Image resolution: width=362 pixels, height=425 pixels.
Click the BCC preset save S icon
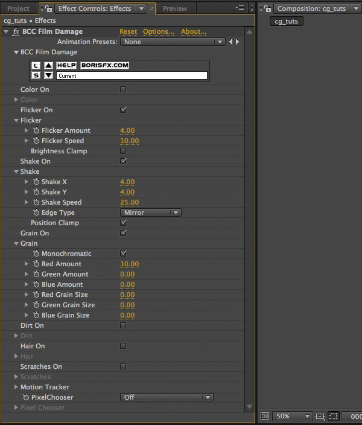point(36,75)
